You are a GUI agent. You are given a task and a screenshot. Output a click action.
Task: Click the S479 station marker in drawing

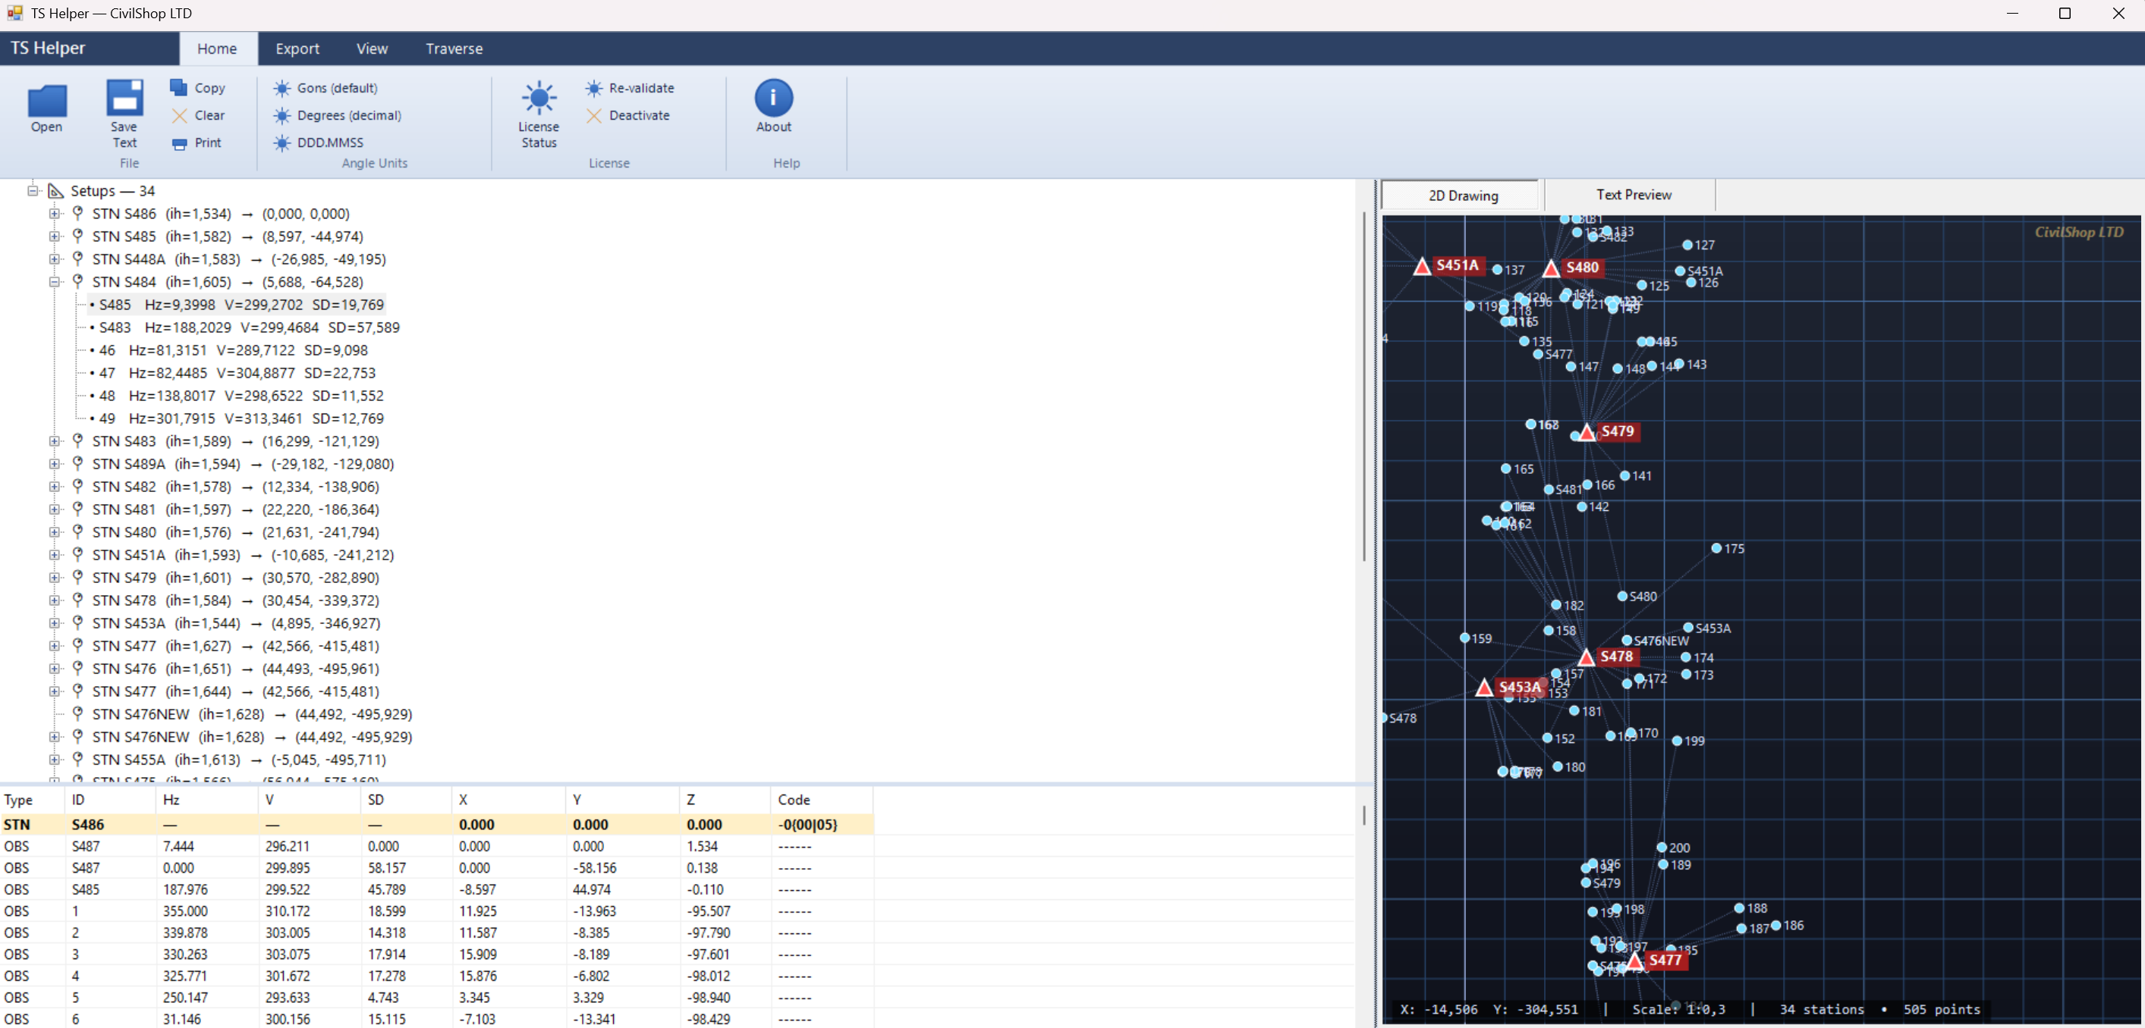click(1587, 432)
